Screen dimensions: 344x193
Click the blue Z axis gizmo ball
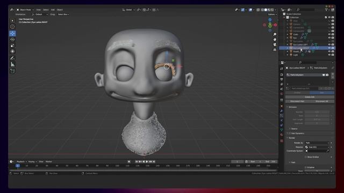pyautogui.click(x=270, y=20)
